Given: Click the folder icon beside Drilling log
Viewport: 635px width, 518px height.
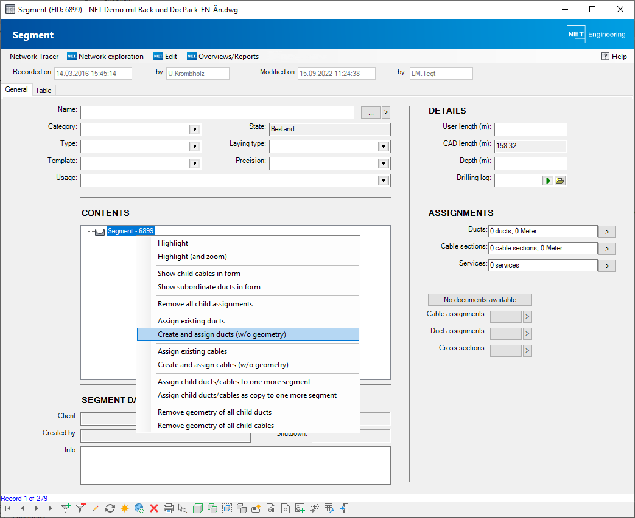Looking at the screenshot, I should pyautogui.click(x=560, y=181).
